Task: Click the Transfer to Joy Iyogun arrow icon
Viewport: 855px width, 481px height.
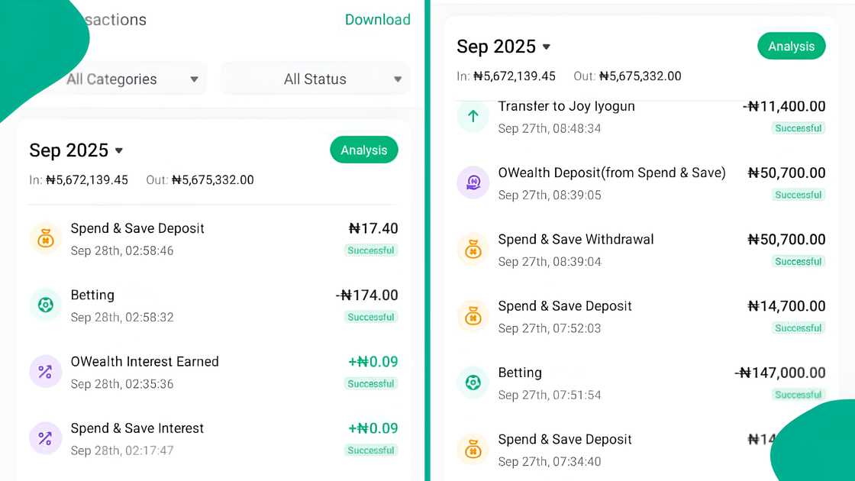Action: point(473,116)
